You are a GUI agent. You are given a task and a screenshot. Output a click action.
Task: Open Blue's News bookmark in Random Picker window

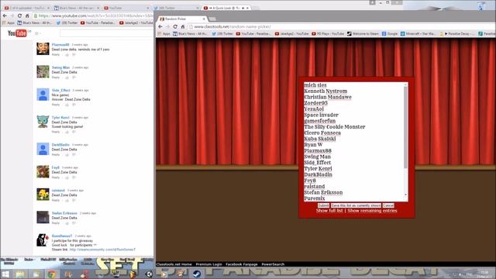(190, 33)
